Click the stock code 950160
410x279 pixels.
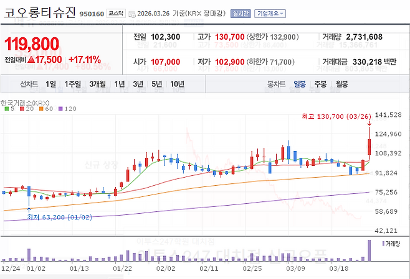[x=92, y=14]
